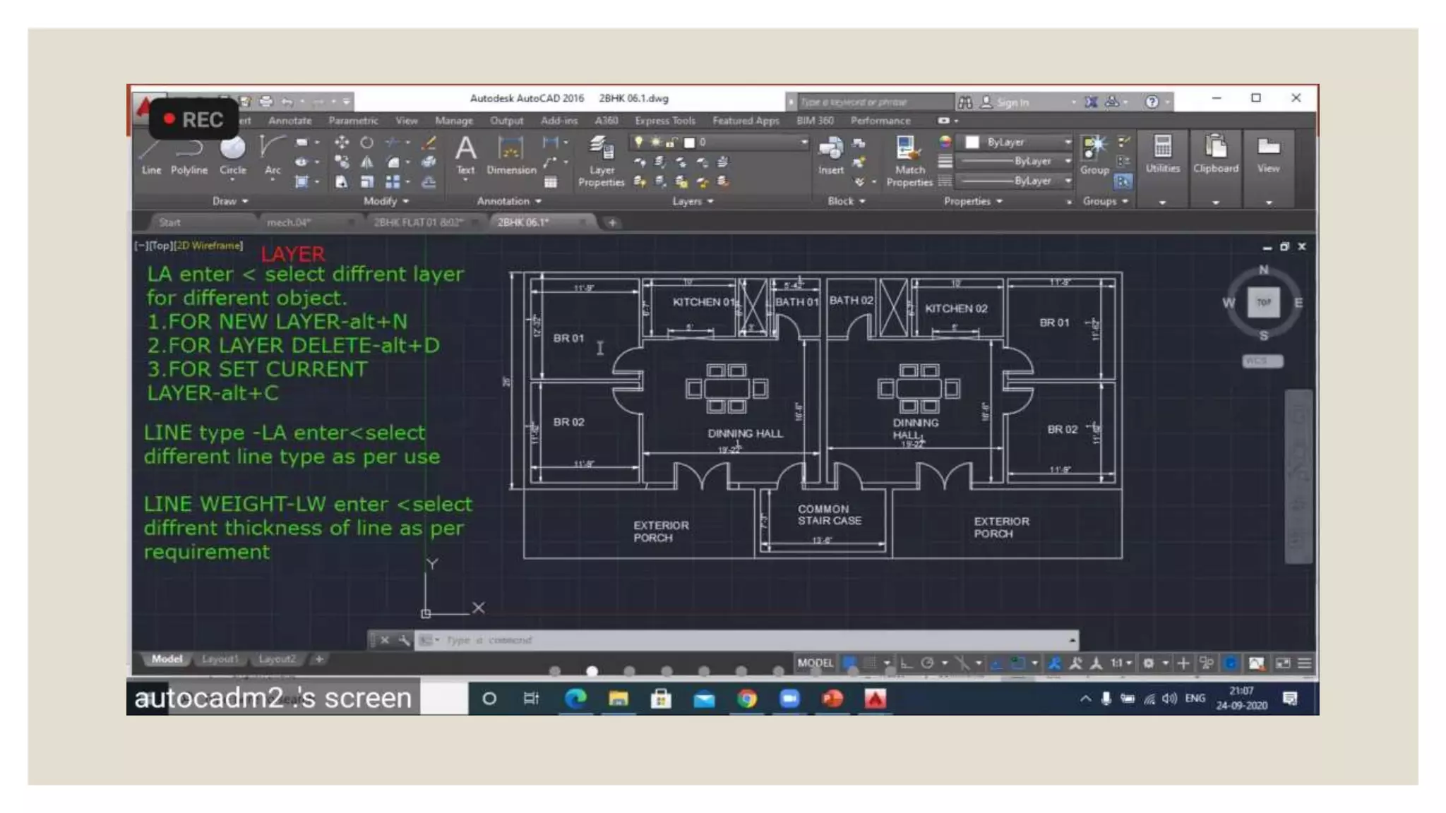This screenshot has width=1446, height=813.
Task: Switch to the Annotate ribbon tab
Action: (289, 121)
